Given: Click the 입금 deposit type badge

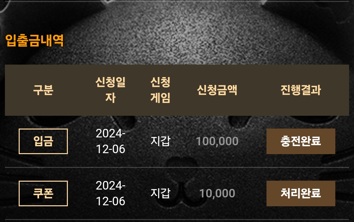Looking at the screenshot, I should coord(43,141).
